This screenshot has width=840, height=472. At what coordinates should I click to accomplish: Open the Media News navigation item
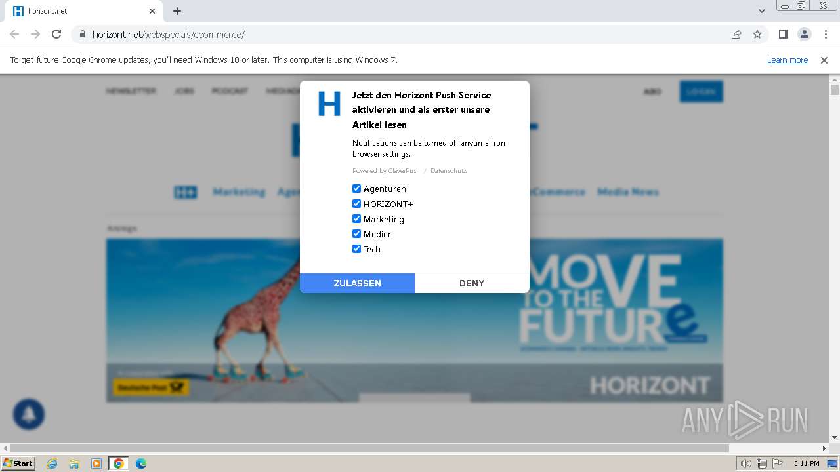628,192
